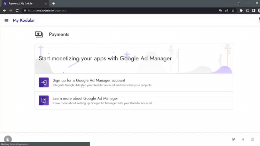Reload the Payments page
The height and width of the screenshot is (146, 260).
pos(17,10)
